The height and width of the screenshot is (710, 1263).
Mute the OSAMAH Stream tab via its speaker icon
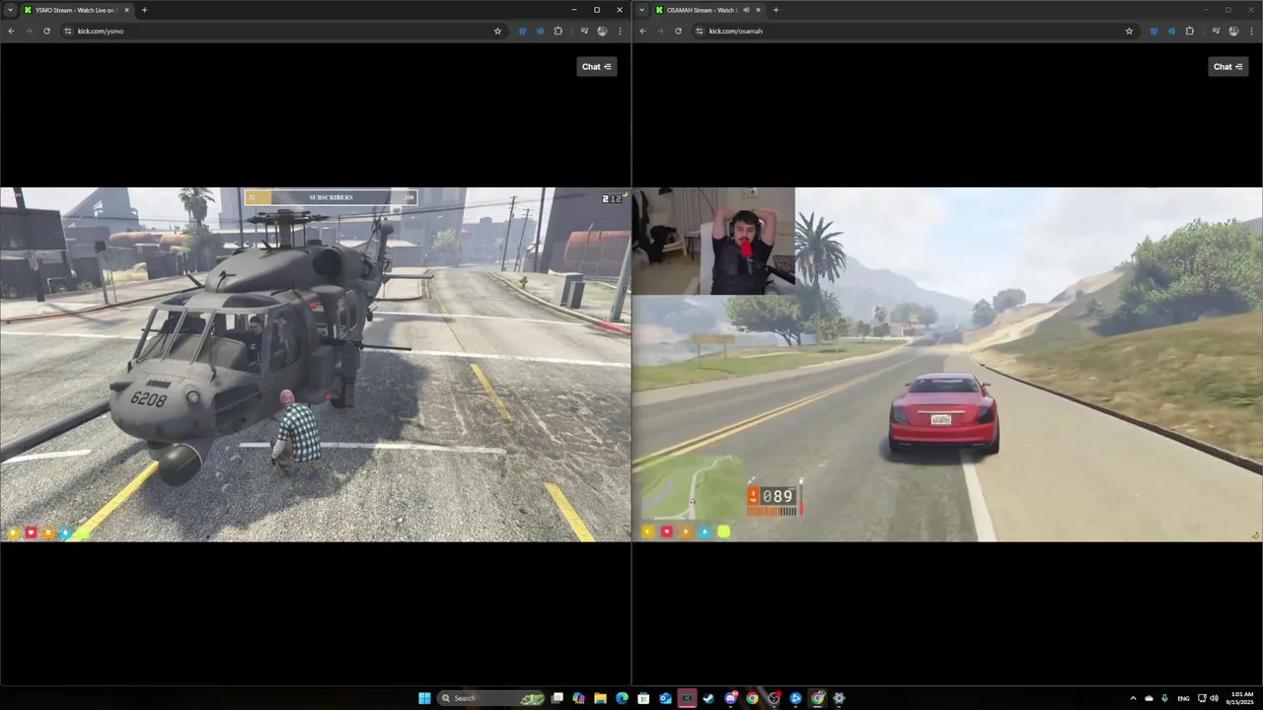click(x=746, y=10)
